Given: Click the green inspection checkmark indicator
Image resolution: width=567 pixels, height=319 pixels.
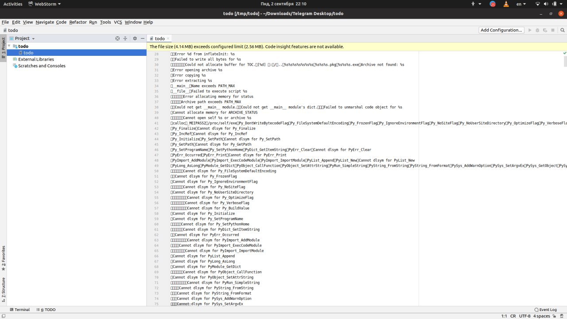Looking at the screenshot, I should (564, 53).
